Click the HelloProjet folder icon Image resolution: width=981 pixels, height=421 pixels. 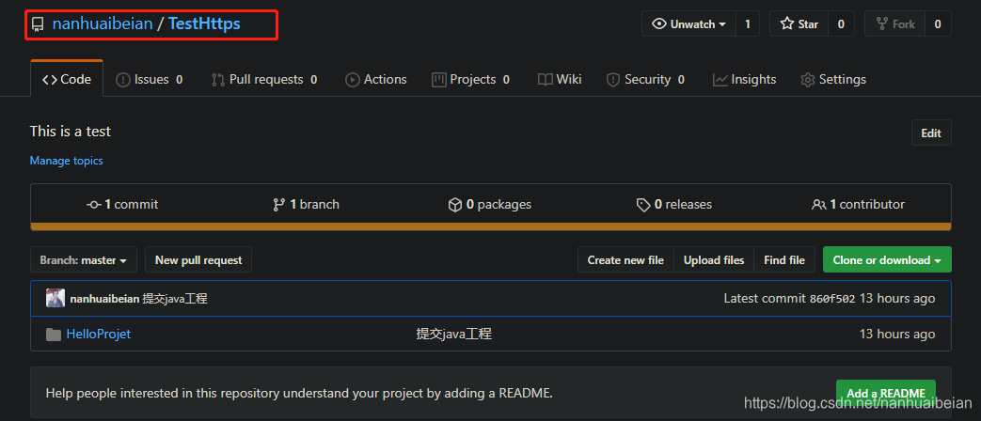[x=54, y=335]
